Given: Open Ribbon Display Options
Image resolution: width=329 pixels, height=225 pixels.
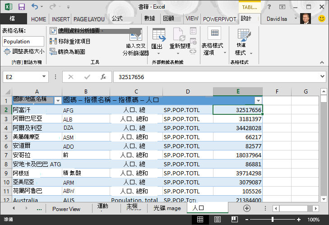Looking at the screenshot, I should pyautogui.click(x=282, y=7).
